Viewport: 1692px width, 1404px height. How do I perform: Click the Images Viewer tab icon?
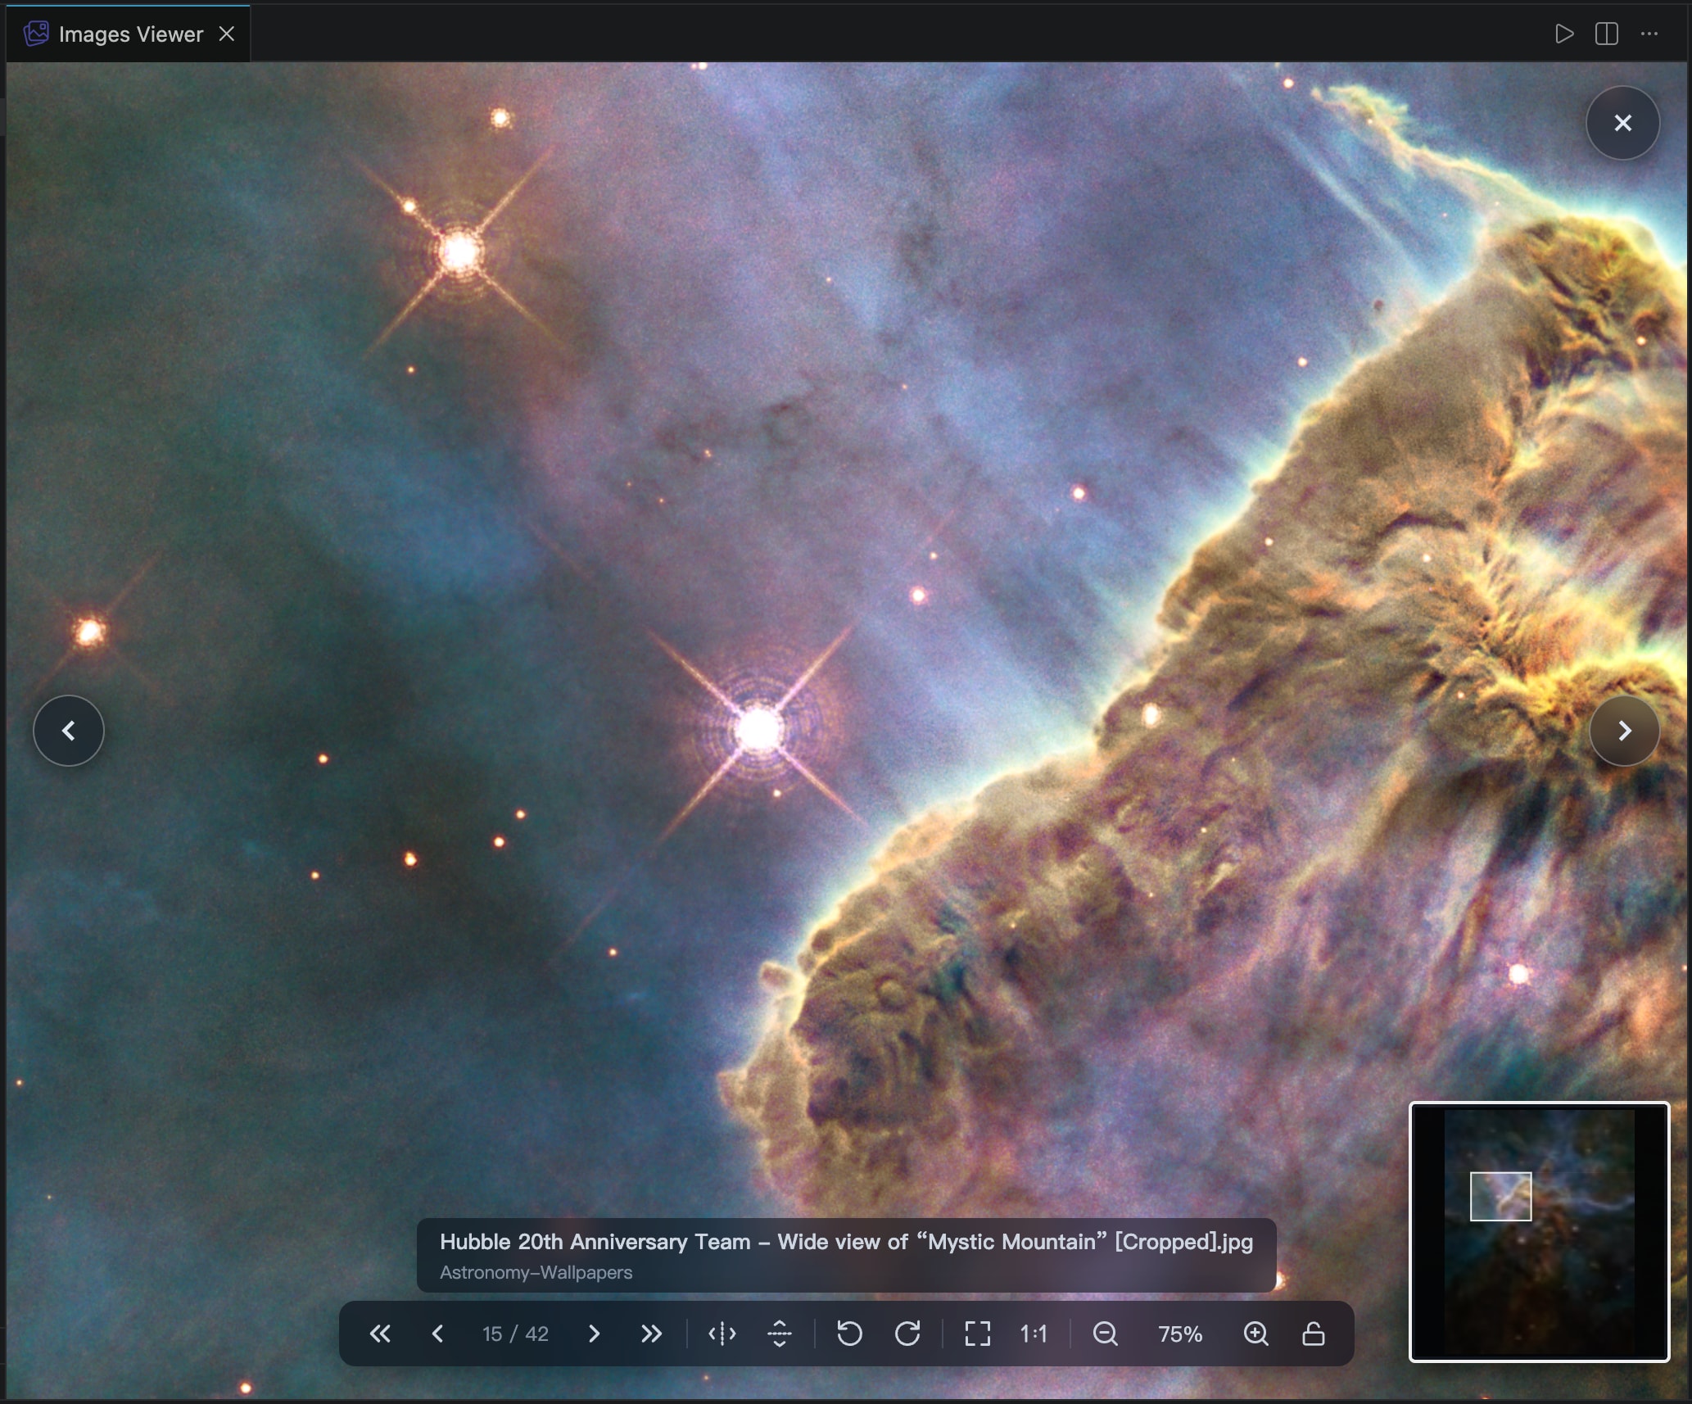[36, 34]
